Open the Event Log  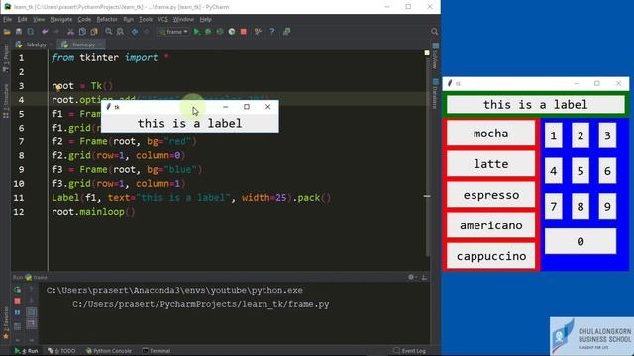pos(409,351)
